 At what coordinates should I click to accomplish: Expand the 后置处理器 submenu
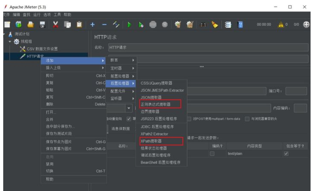pyautogui.click(x=121, y=83)
